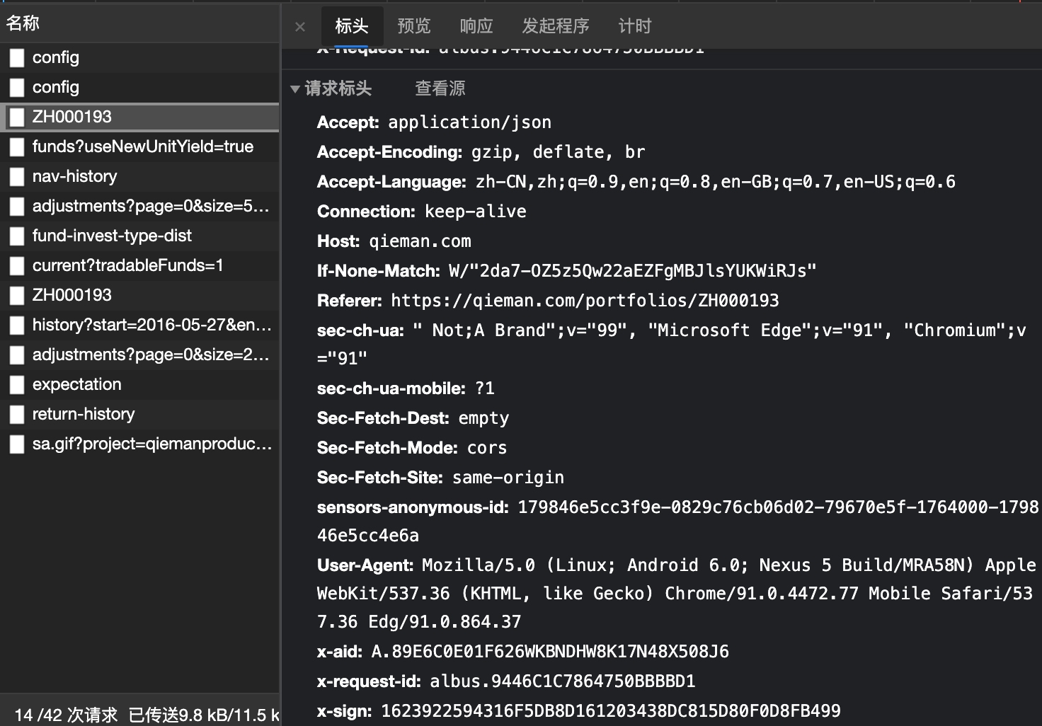Select adjustments?page=0&size=2 request
The image size is (1042, 726).
pos(139,355)
